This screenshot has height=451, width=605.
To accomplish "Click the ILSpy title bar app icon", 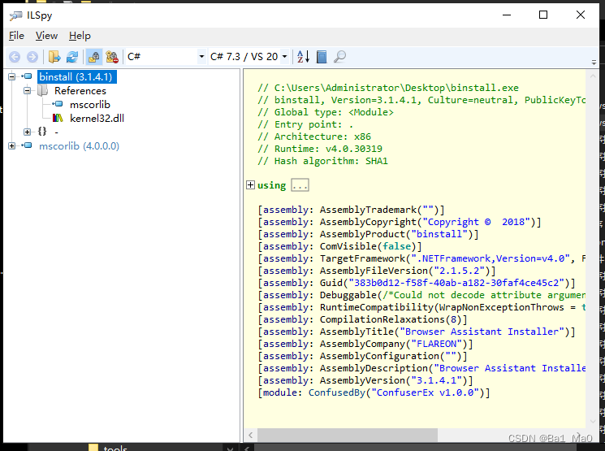I will click(15, 15).
